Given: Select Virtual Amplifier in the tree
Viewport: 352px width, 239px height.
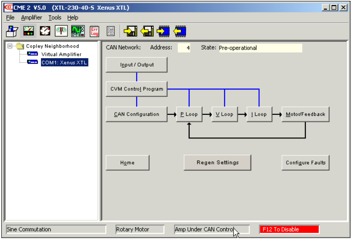Looking at the screenshot, I should coord(61,54).
